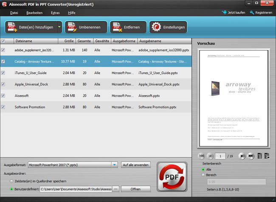Viewport: 276px width, 202px height.
Task: Select Zieldatei(en) im Quellordner speichern option
Action: point(11,181)
